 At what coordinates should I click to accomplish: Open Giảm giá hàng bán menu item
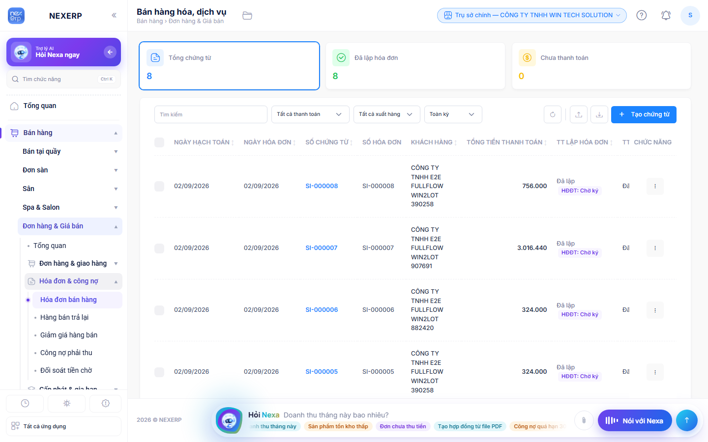pos(77,335)
